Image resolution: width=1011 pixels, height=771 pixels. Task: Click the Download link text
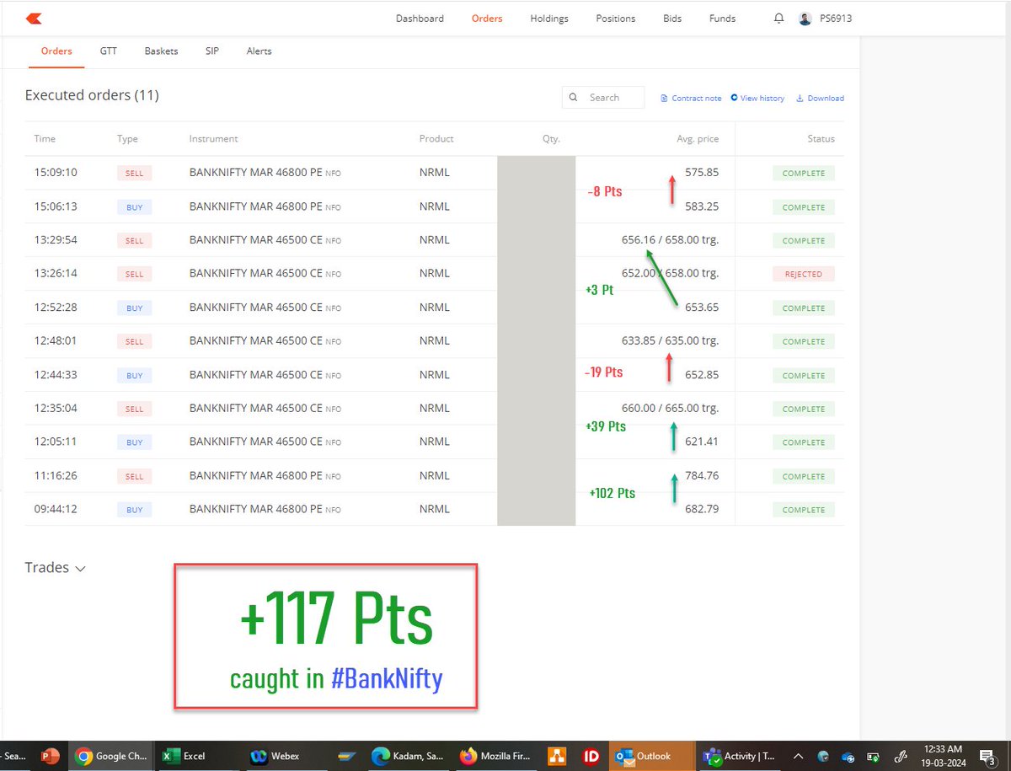[x=826, y=99]
